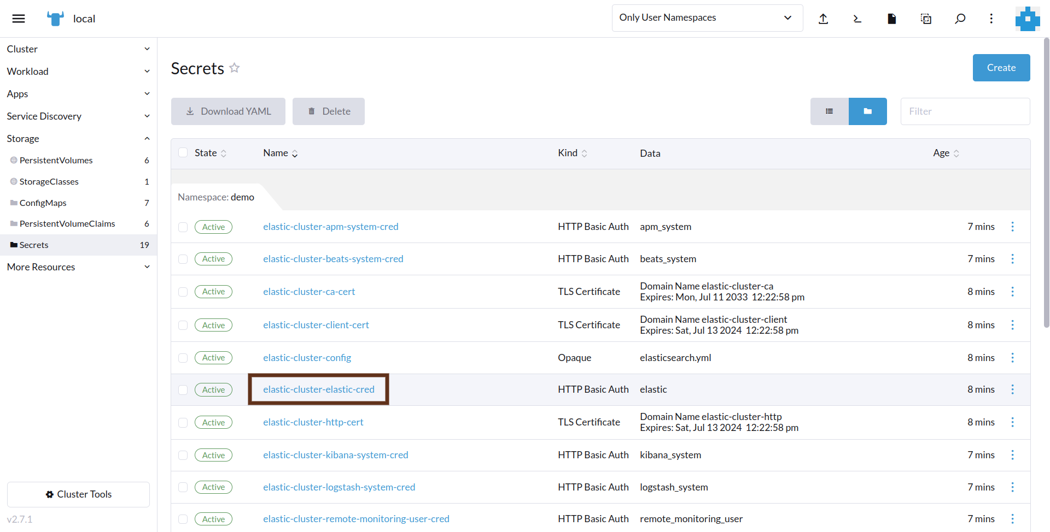Click the Import YAML upload icon

click(x=823, y=19)
